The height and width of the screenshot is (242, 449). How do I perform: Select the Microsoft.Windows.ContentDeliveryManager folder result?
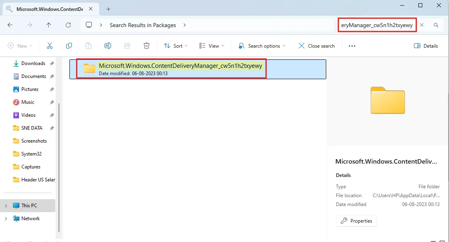click(197, 69)
